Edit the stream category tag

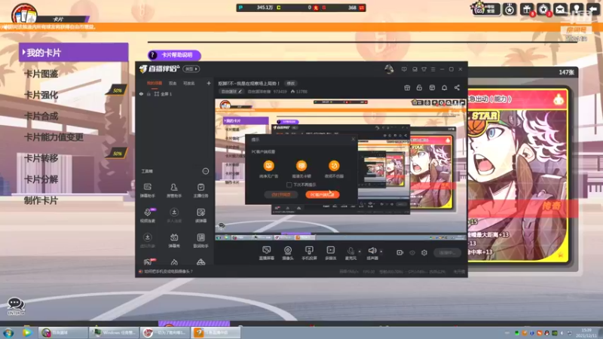coord(231,91)
